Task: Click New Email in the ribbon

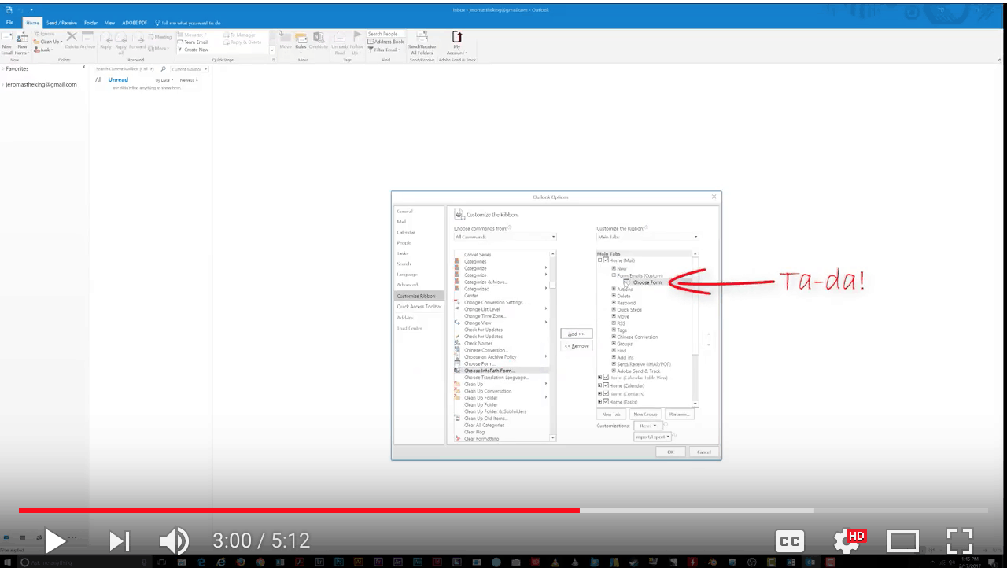Action: click(7, 43)
